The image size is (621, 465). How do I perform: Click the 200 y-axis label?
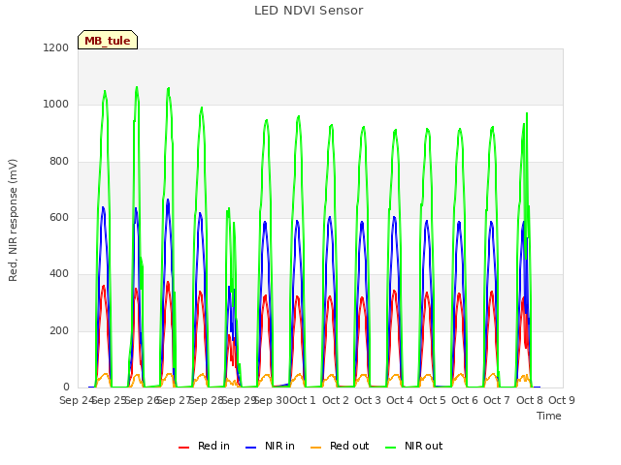[x=59, y=330]
